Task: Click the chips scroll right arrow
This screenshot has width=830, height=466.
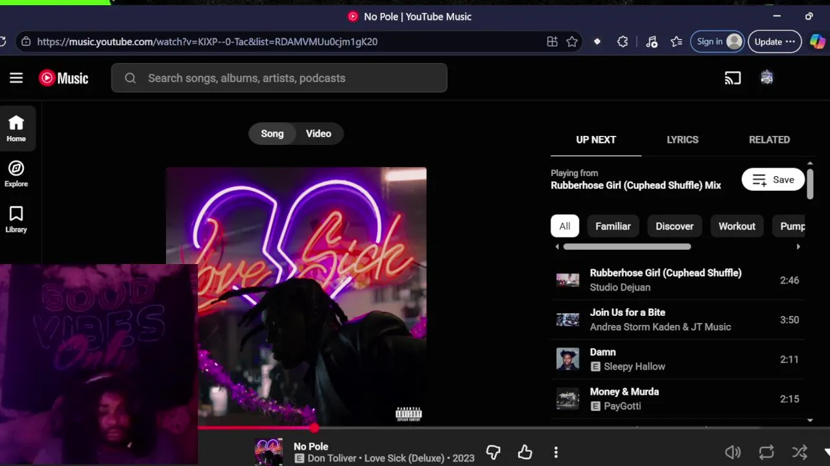Action: click(x=798, y=247)
